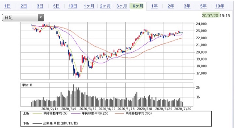Click the active 6ヶ月 tab
The image size is (239, 128).
[138, 6]
